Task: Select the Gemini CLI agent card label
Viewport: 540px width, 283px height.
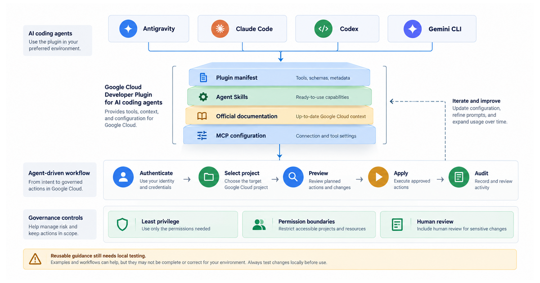Action: [x=445, y=29]
